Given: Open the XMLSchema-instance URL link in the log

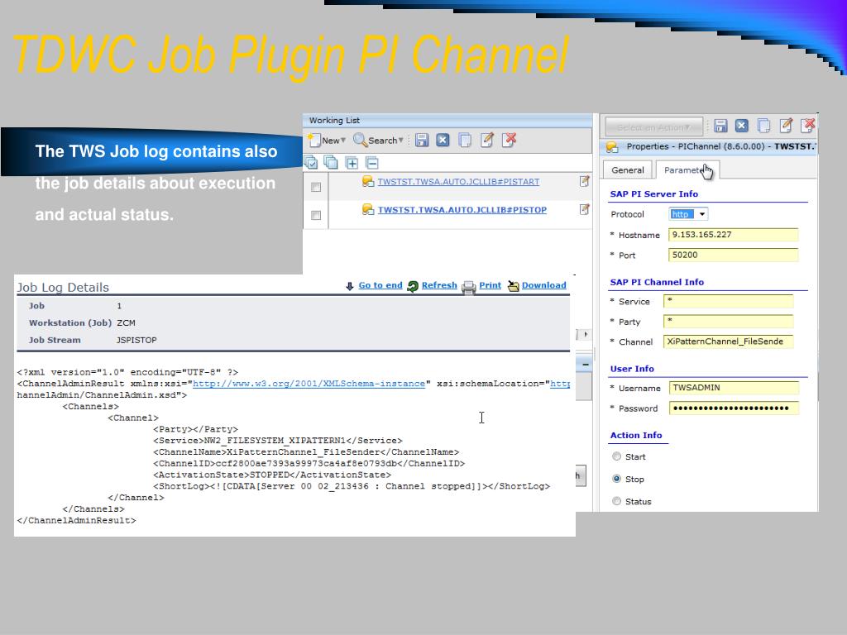Looking at the screenshot, I should coord(309,384).
